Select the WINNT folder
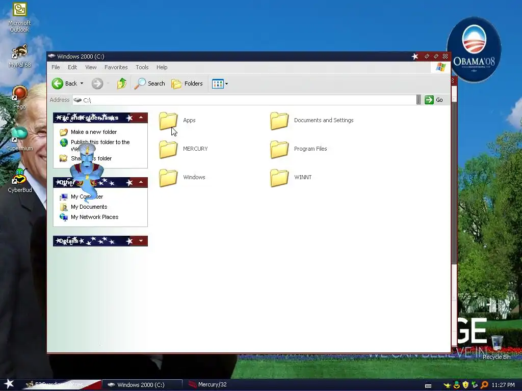 pos(291,177)
